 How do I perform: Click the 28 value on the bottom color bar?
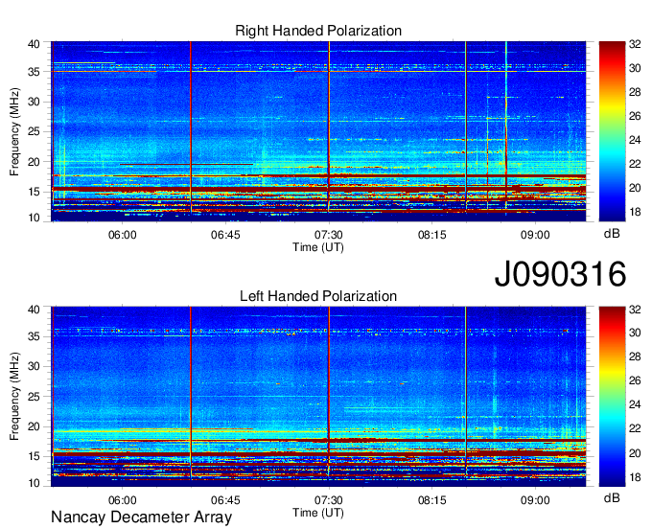tap(635, 356)
